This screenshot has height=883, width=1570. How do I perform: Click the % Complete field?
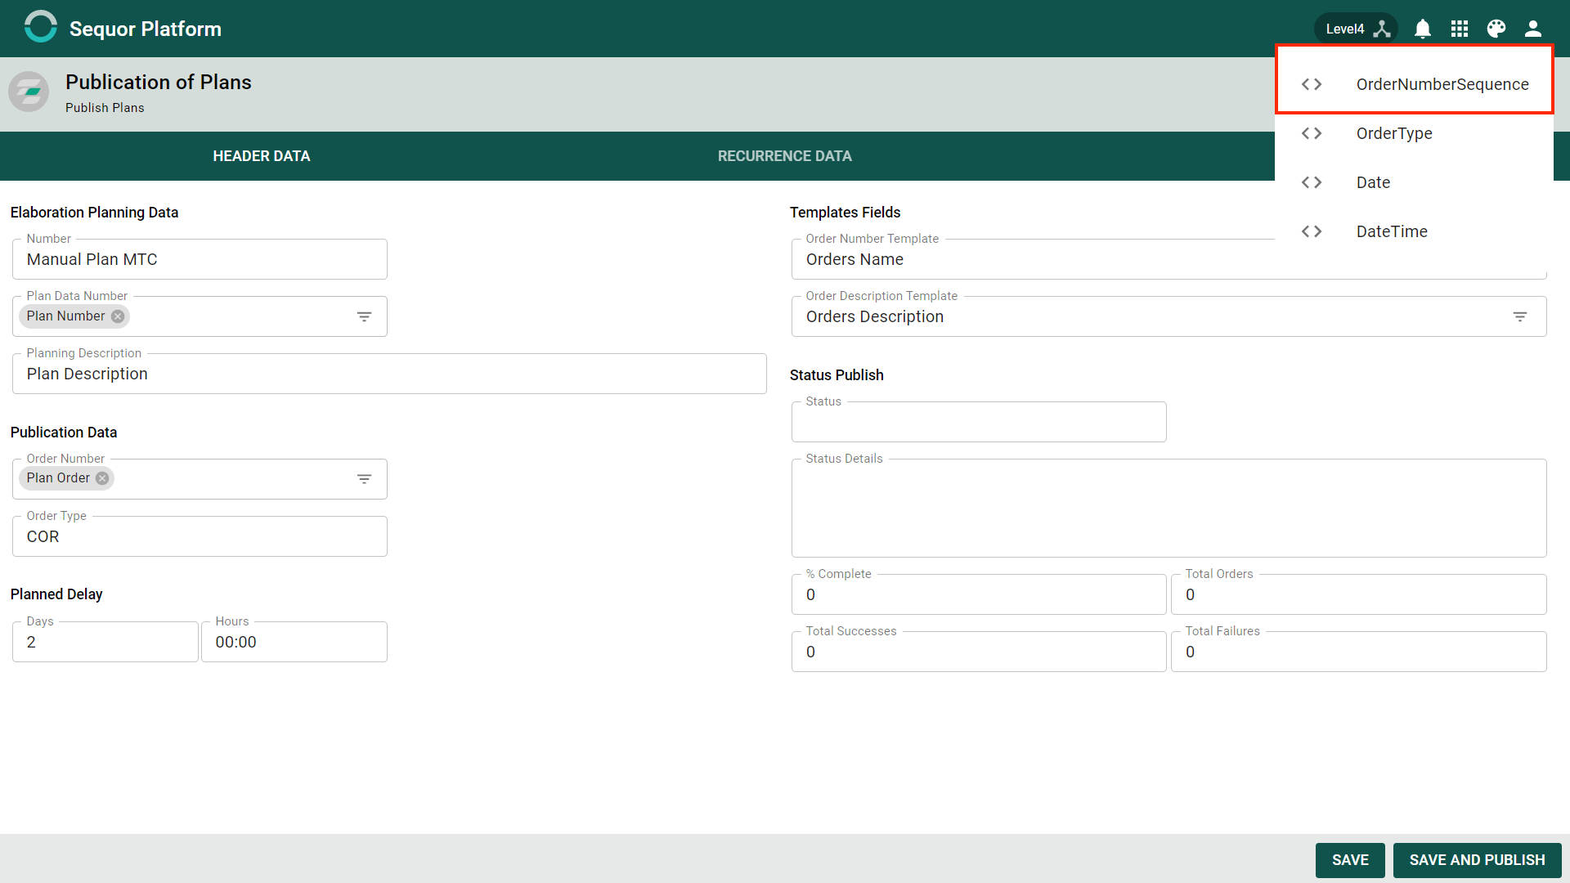pyautogui.click(x=979, y=594)
